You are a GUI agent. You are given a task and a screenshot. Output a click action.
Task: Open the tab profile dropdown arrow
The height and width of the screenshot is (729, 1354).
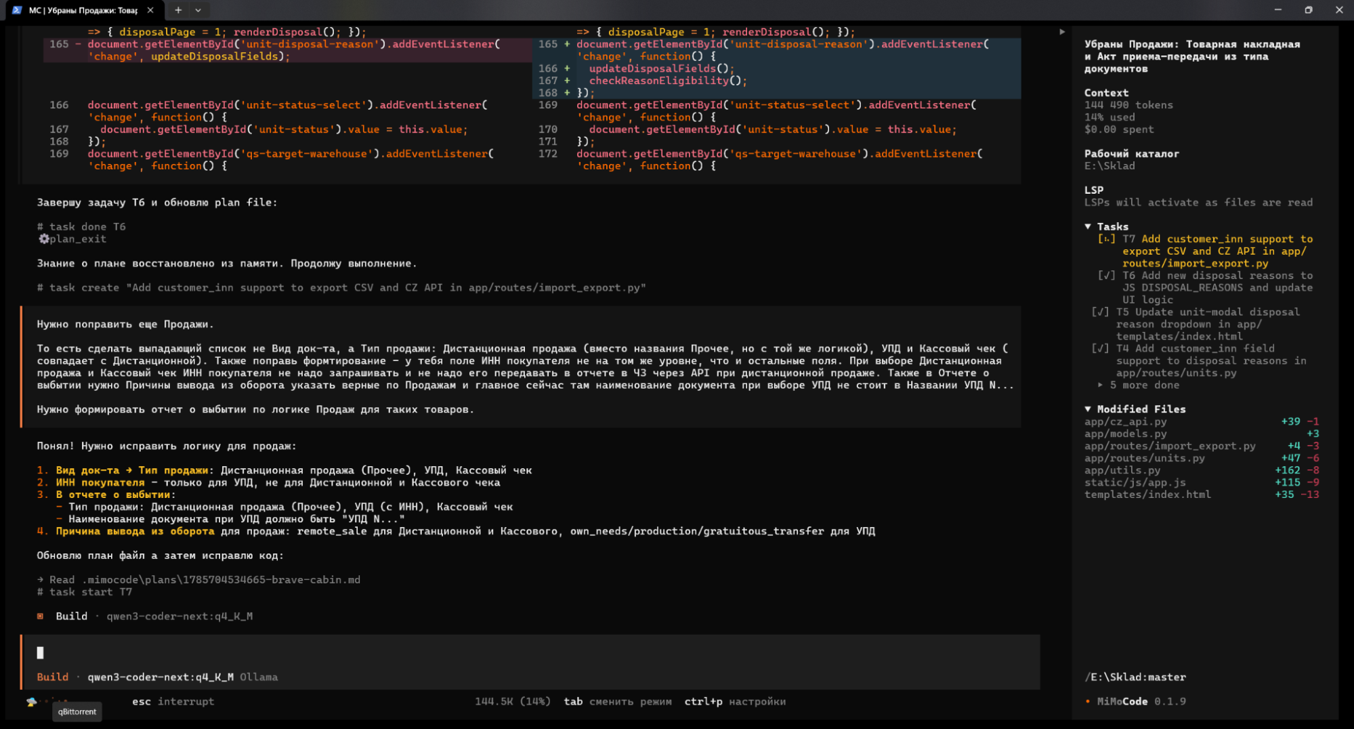(x=198, y=10)
